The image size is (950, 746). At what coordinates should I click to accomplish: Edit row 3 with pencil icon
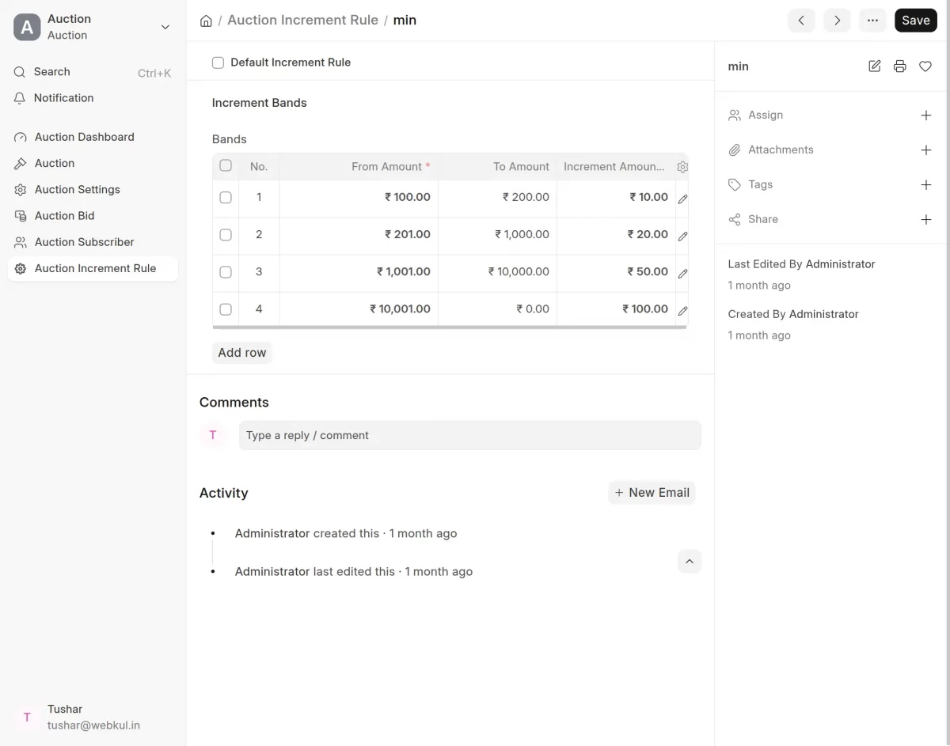[x=682, y=273]
